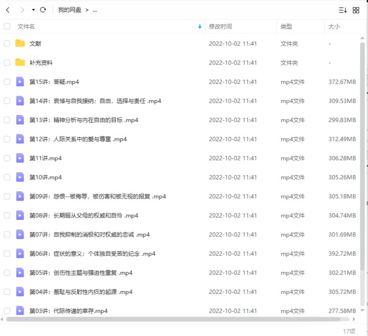Open the 补充资料 folder name
Image resolution: width=368 pixels, height=336 pixels.
[x=41, y=63]
